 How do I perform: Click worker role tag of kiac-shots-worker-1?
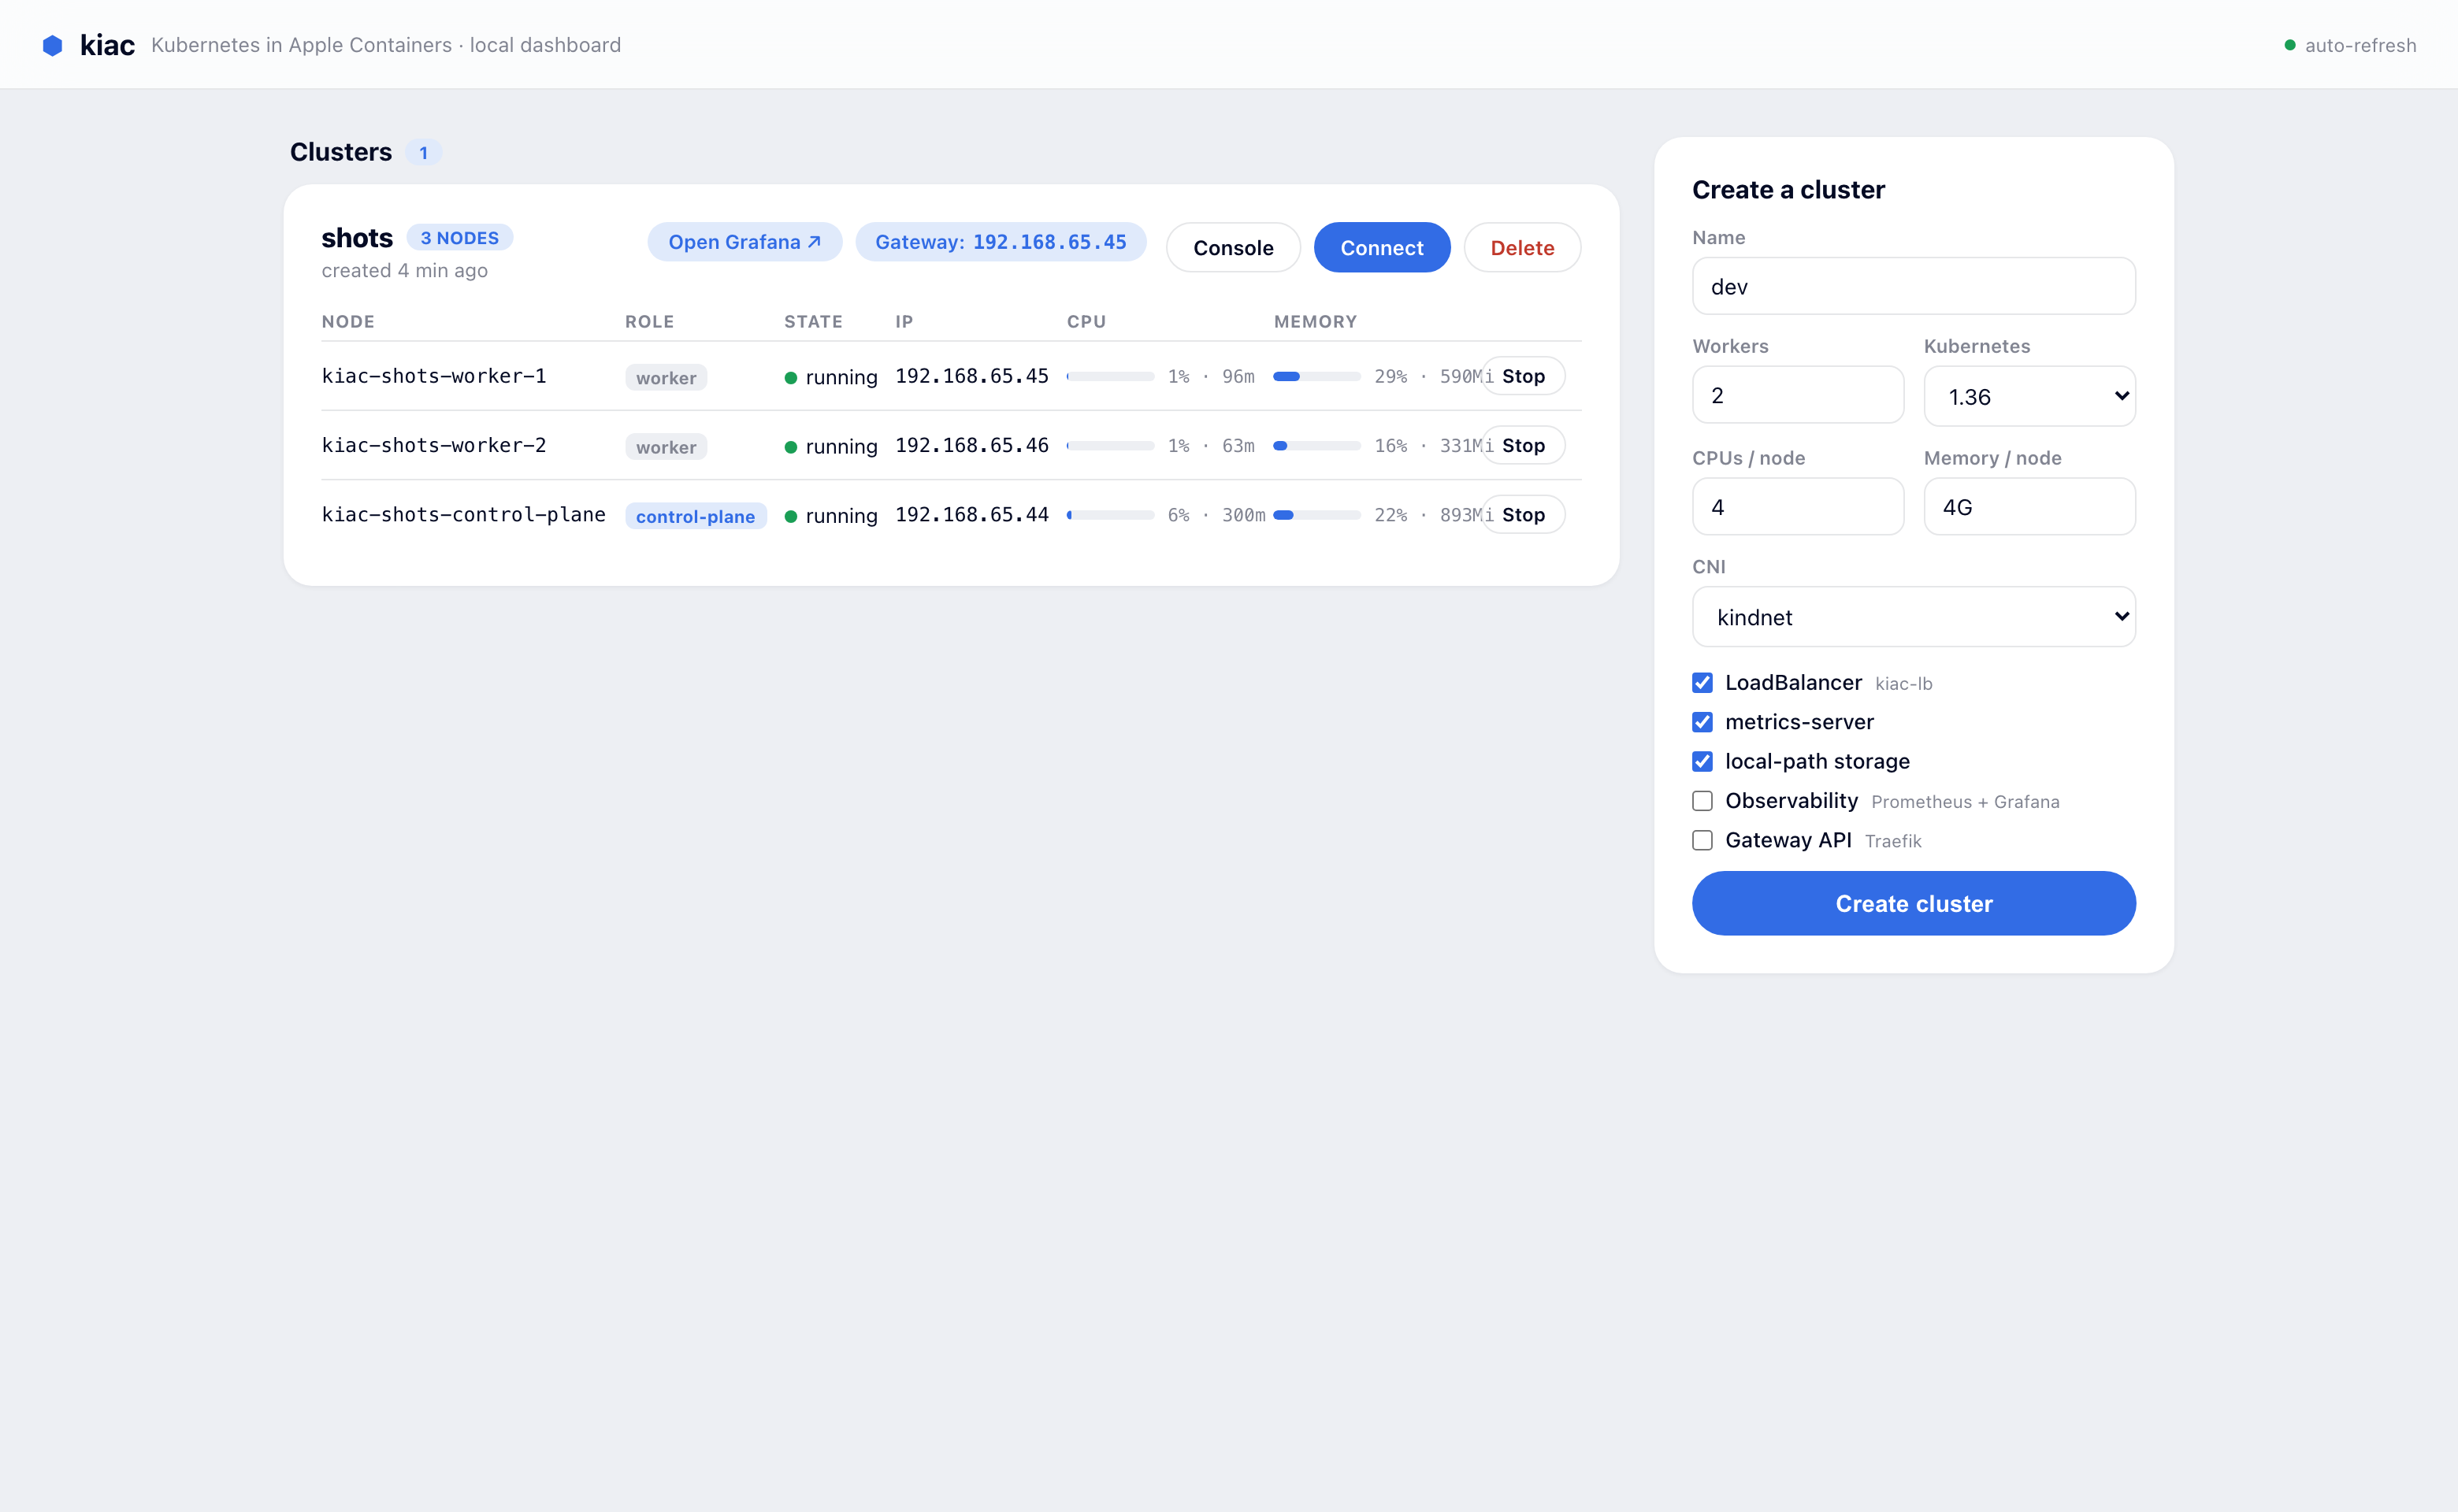pyautogui.click(x=665, y=377)
